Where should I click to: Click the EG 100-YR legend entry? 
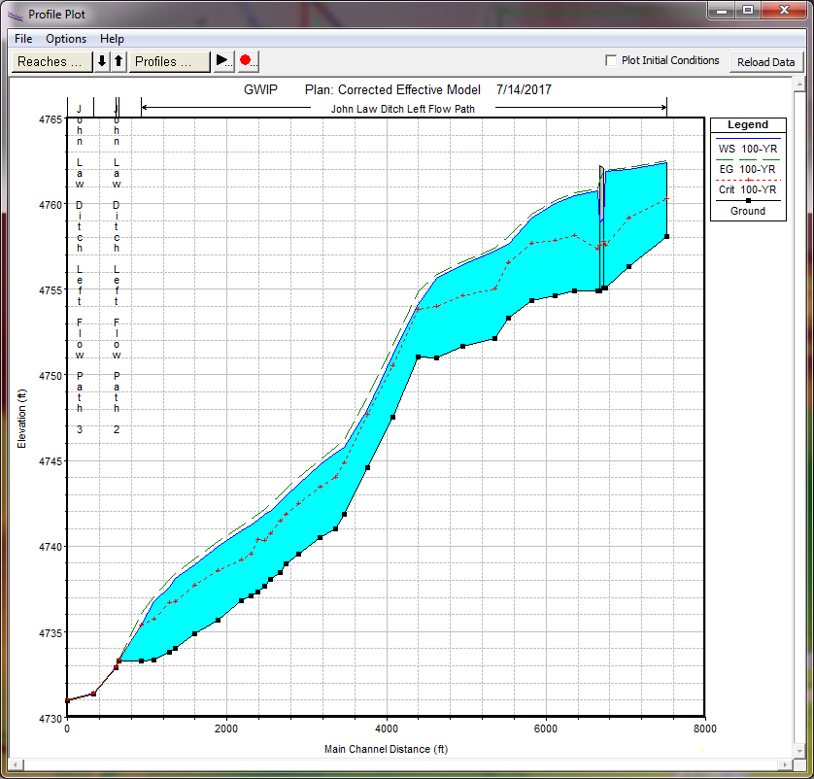(747, 169)
